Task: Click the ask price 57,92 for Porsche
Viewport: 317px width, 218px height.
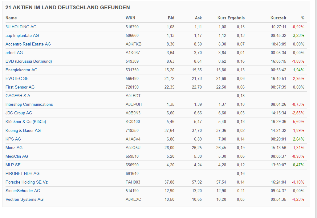Action: point(197,182)
